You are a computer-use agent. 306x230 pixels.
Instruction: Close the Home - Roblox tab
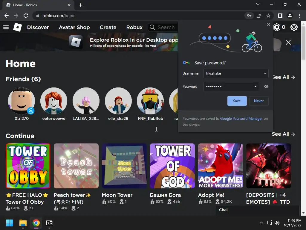pyautogui.click(x=69, y=5)
